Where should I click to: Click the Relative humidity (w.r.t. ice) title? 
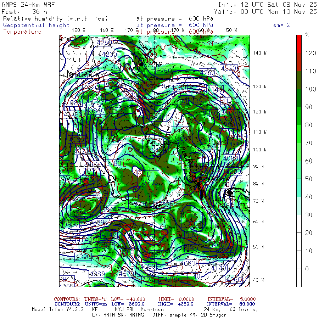click(x=55, y=19)
